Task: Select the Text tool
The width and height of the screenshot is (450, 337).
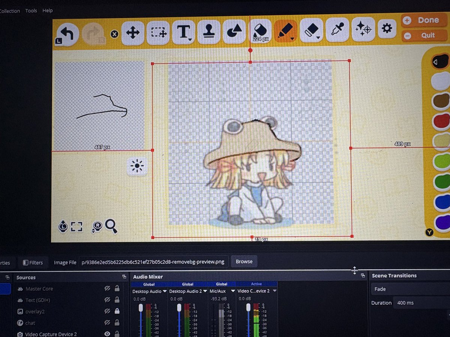Action: pos(183,33)
